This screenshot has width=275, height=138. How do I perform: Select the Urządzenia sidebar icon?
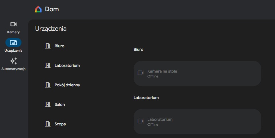tap(13, 43)
